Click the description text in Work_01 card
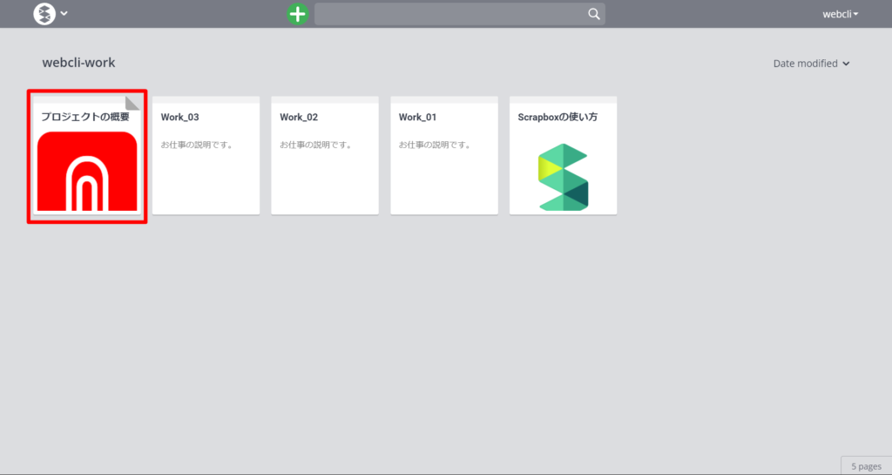 click(x=435, y=145)
